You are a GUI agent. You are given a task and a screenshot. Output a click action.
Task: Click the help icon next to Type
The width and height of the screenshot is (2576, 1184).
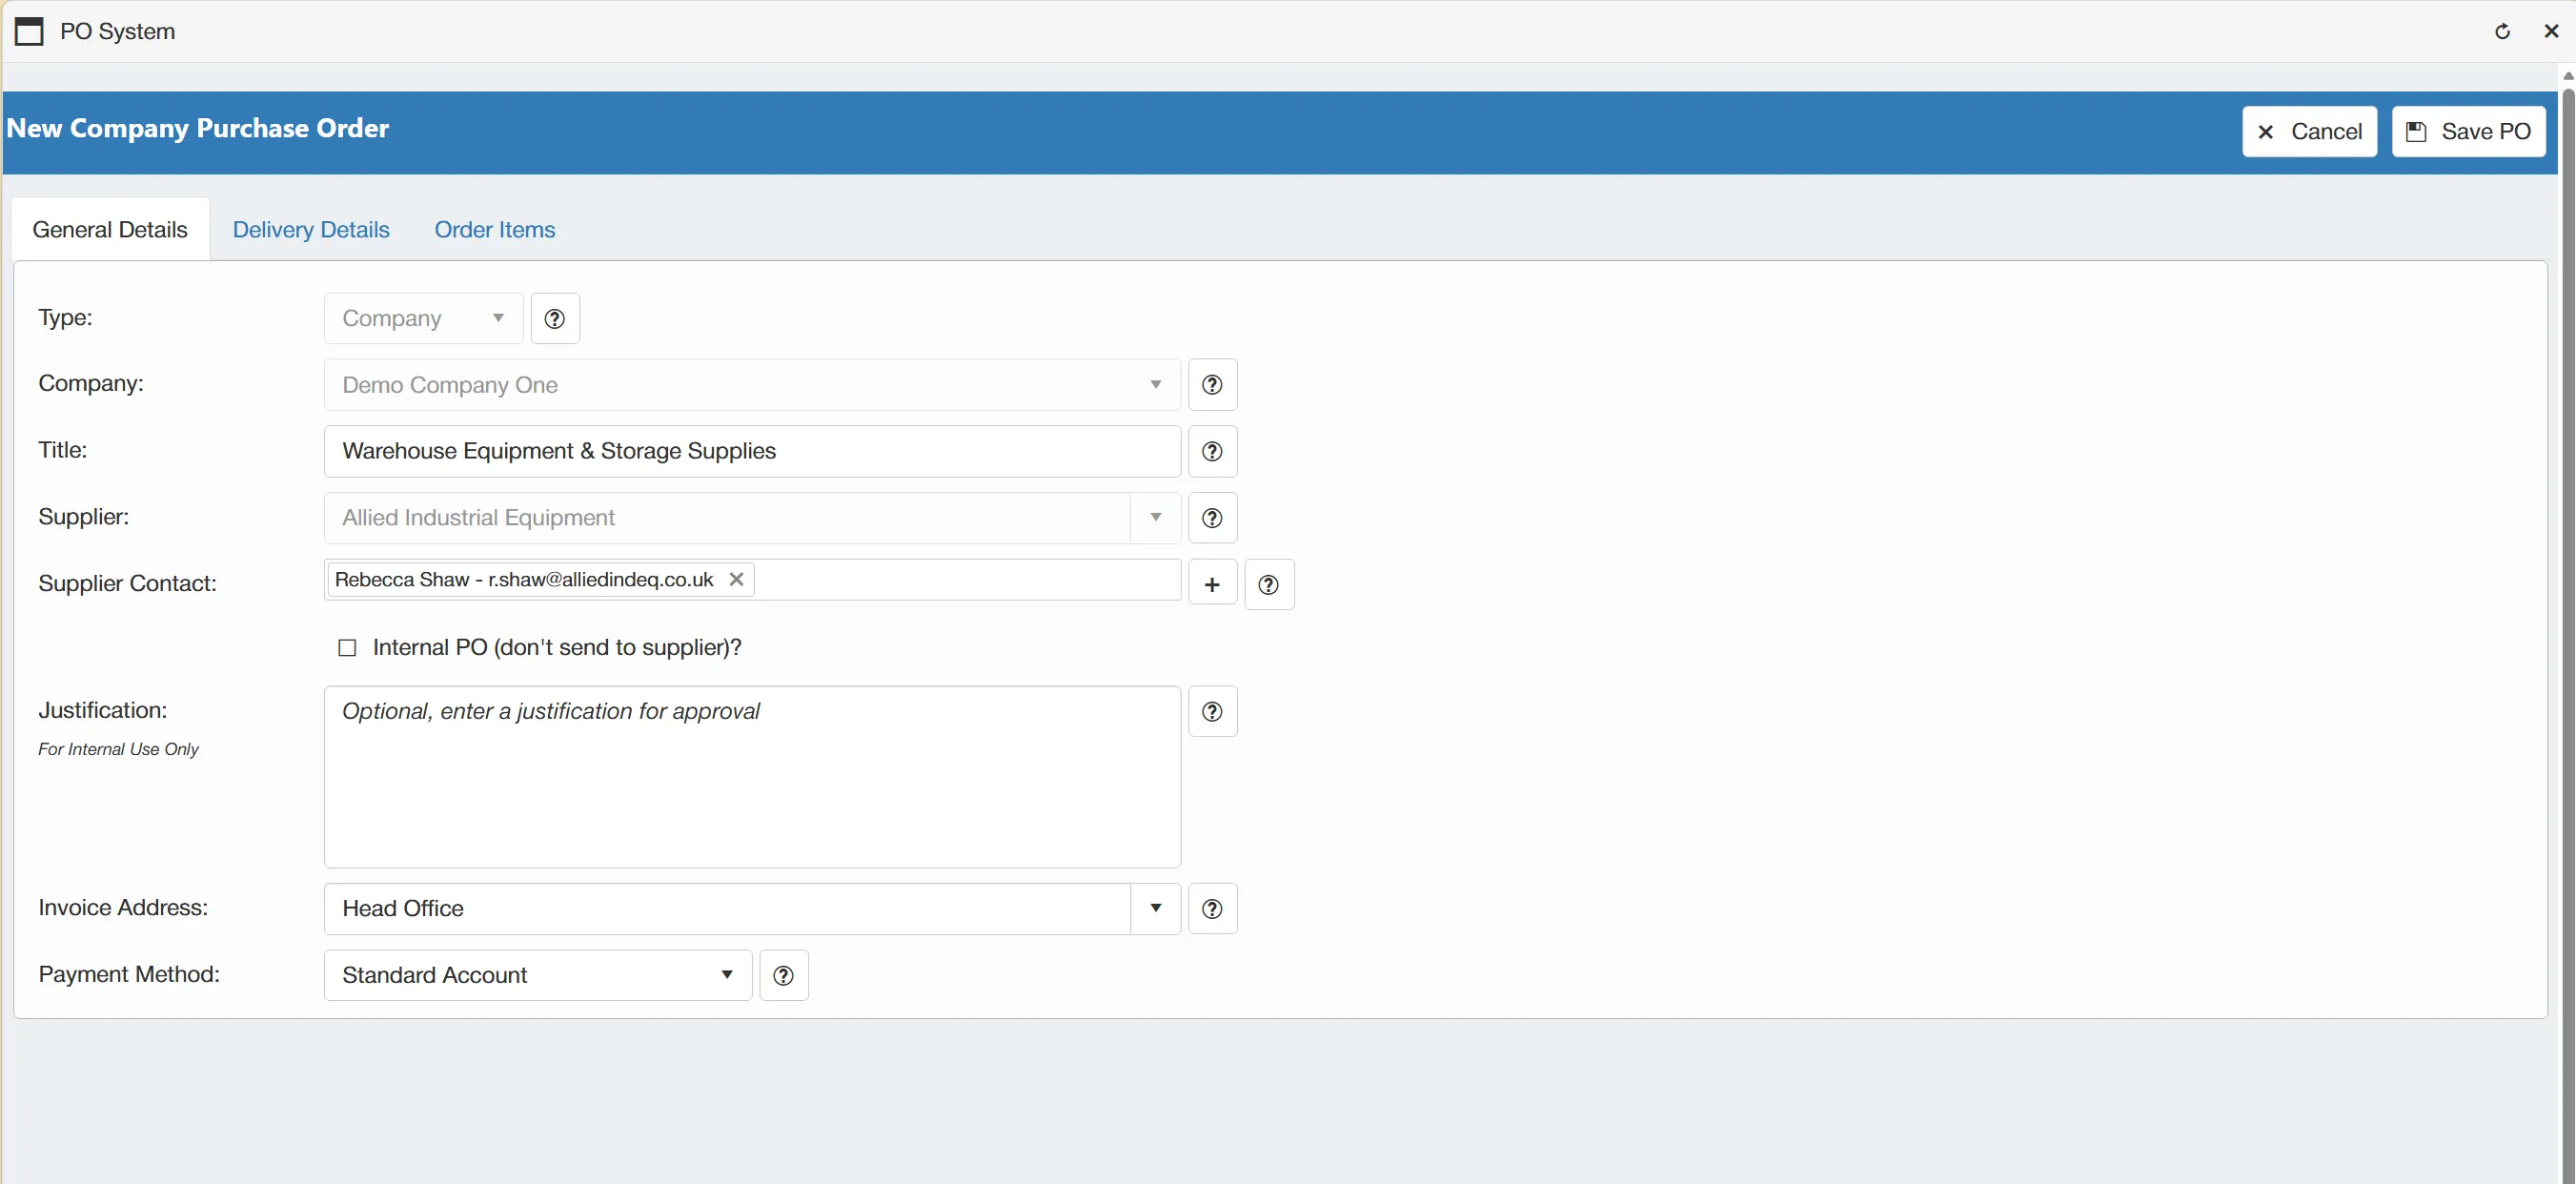[x=554, y=318]
